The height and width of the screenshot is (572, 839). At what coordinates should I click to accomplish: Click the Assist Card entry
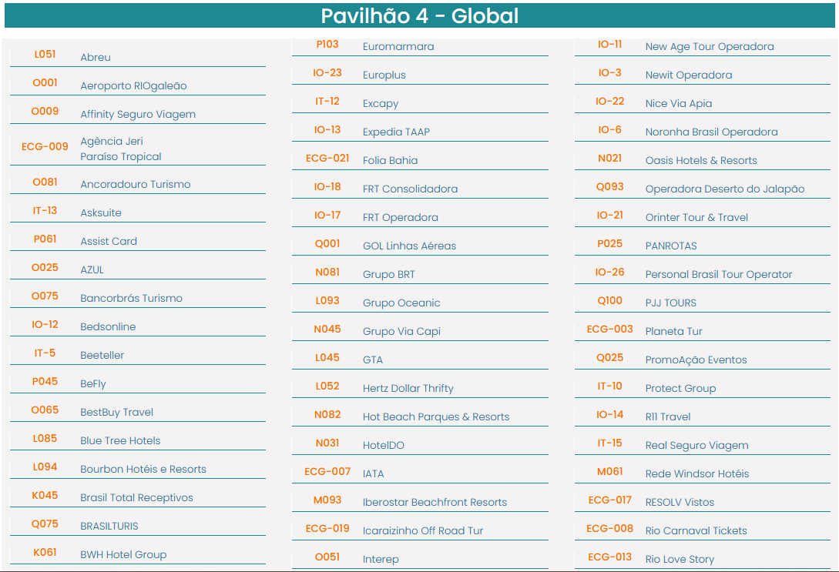[109, 241]
